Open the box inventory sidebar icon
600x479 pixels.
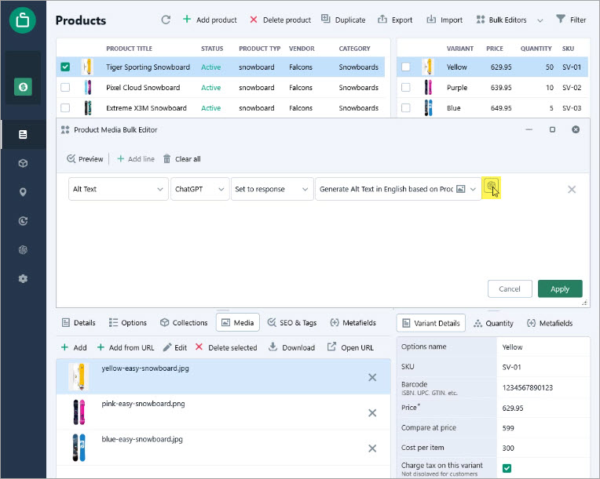point(23,163)
